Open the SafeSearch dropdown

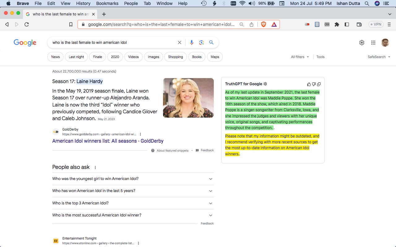[379, 57]
